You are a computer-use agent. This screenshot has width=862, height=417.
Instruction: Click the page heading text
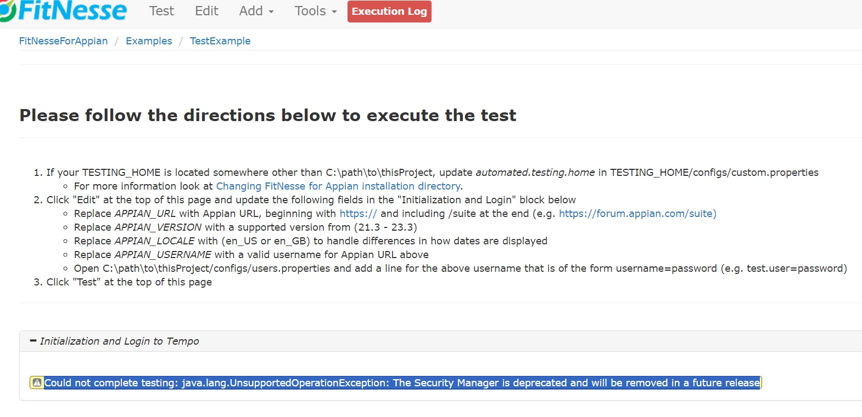tap(268, 115)
